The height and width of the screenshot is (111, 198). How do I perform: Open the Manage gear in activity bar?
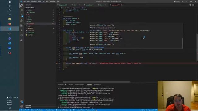coord(22,106)
